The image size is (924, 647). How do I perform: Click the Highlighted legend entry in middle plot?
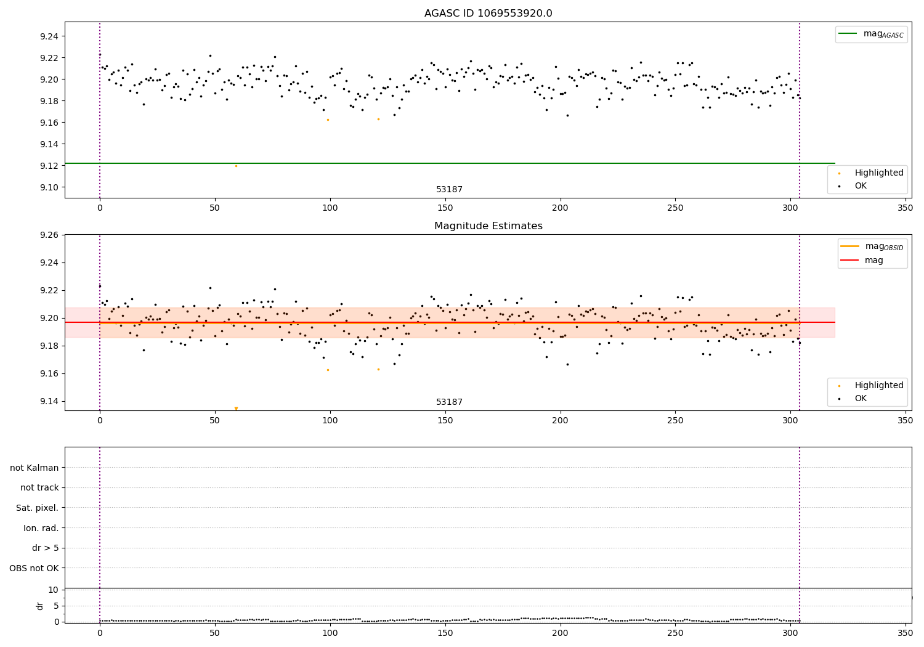click(x=869, y=385)
